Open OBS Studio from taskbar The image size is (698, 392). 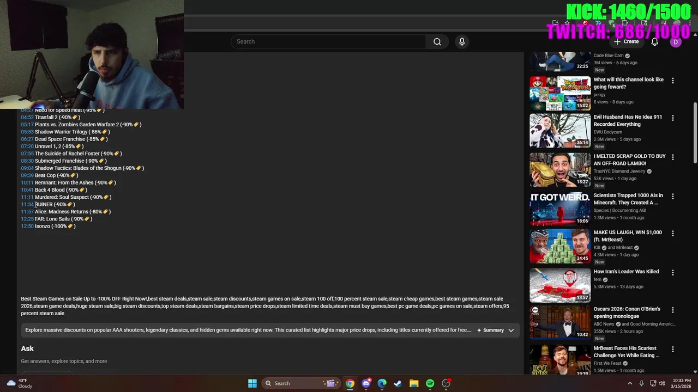tap(446, 383)
